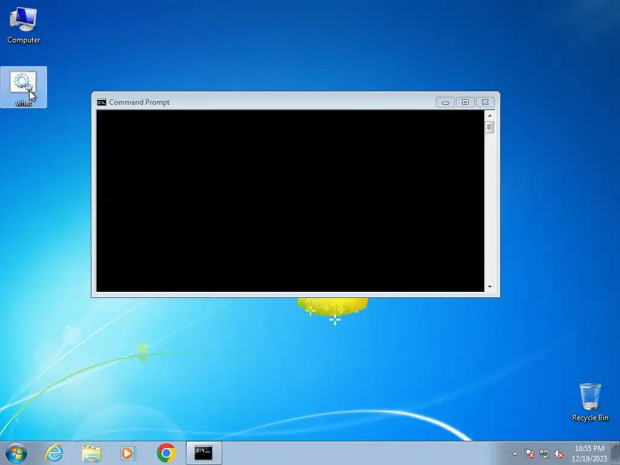Open Windows Explorer from the taskbar
Screen dimensions: 620x465
91,453
